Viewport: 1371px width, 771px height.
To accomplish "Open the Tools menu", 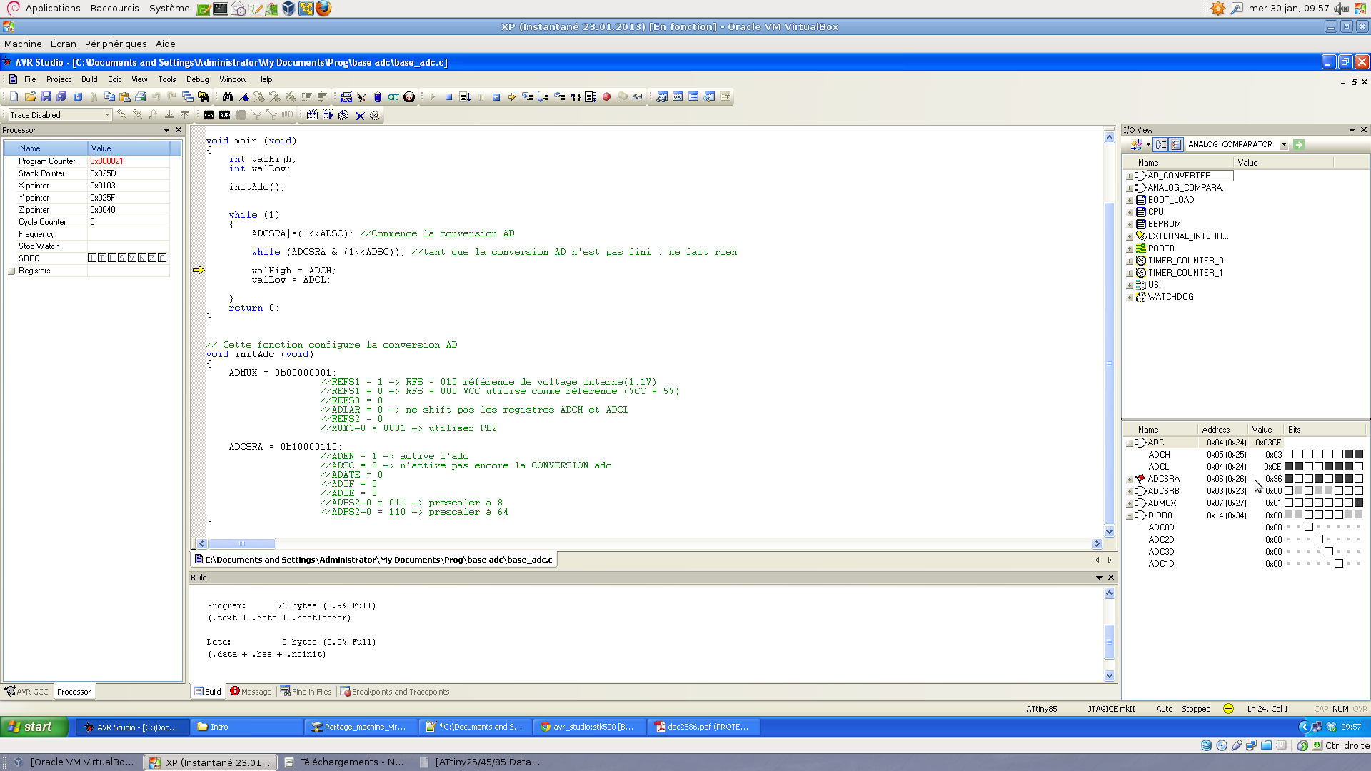I will point(166,79).
